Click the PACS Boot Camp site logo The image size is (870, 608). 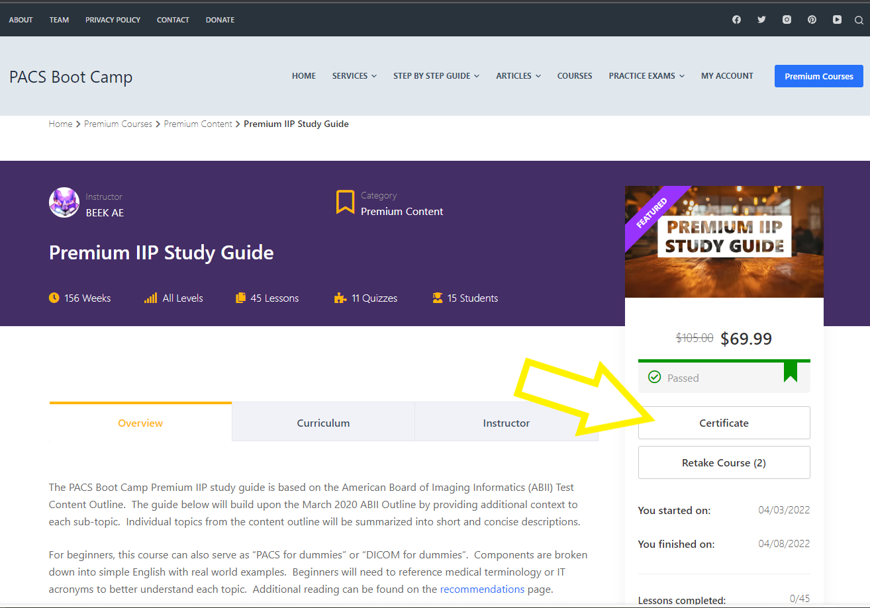point(71,77)
